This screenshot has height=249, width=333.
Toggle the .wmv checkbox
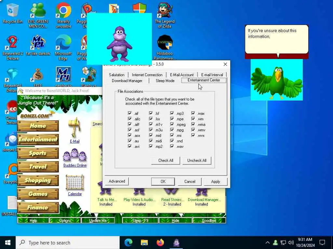[x=193, y=130]
